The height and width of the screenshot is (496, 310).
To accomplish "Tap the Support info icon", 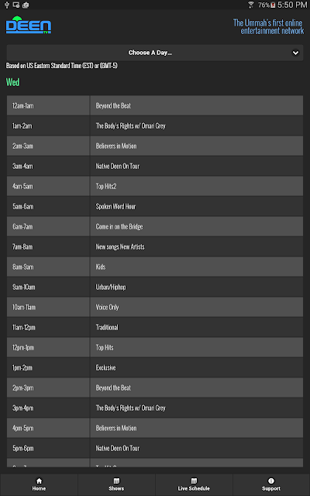I will tap(271, 480).
